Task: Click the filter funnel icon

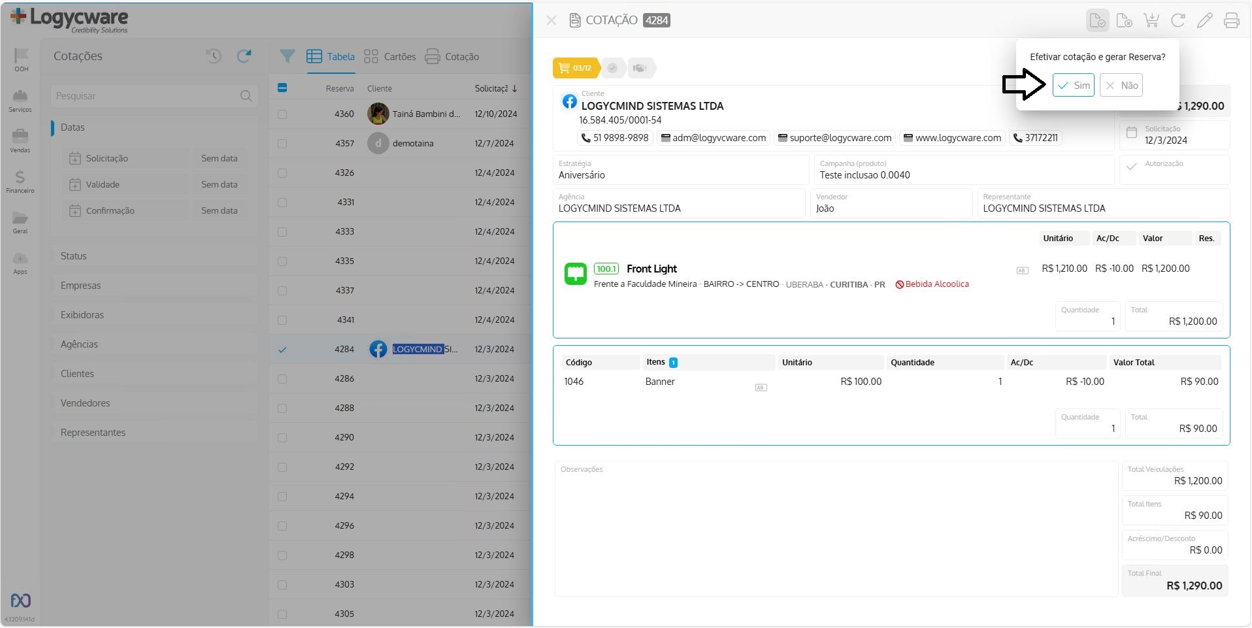Action: click(x=287, y=56)
